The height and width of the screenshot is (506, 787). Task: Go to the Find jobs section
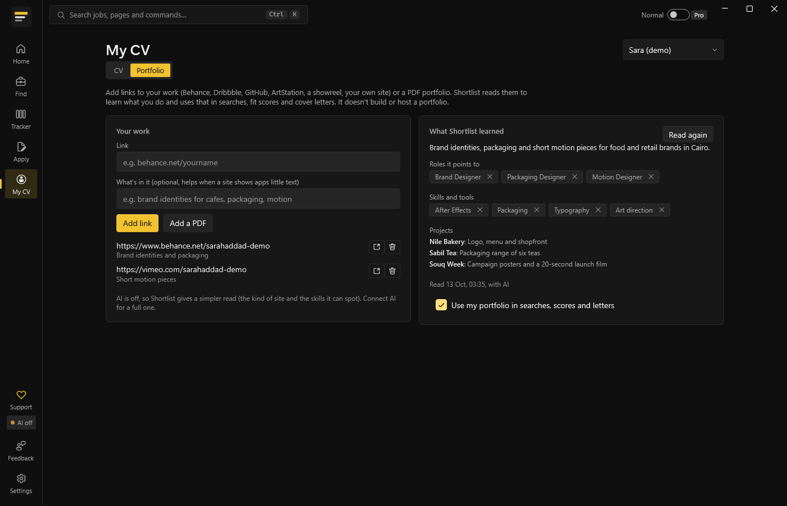[x=21, y=87]
